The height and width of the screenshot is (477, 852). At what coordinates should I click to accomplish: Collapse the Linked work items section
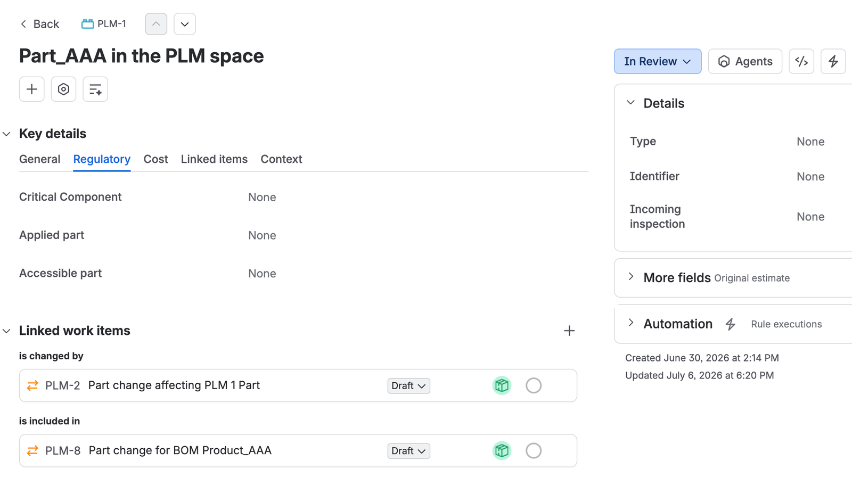click(x=6, y=331)
